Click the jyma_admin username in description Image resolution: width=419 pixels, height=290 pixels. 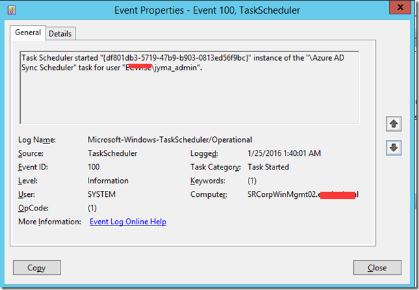(176, 68)
